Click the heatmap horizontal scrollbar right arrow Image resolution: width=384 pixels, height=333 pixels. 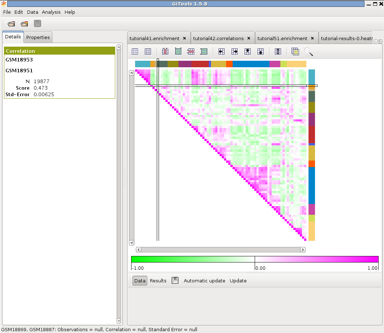point(303,249)
